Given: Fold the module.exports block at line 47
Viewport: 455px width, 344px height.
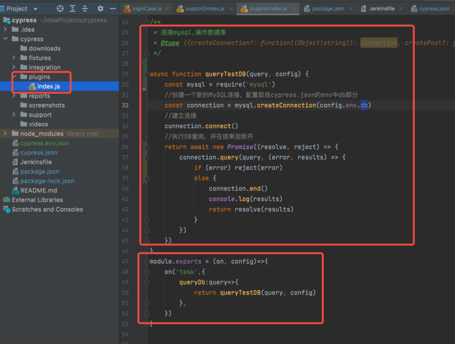Looking at the screenshot, I should 147,261.
